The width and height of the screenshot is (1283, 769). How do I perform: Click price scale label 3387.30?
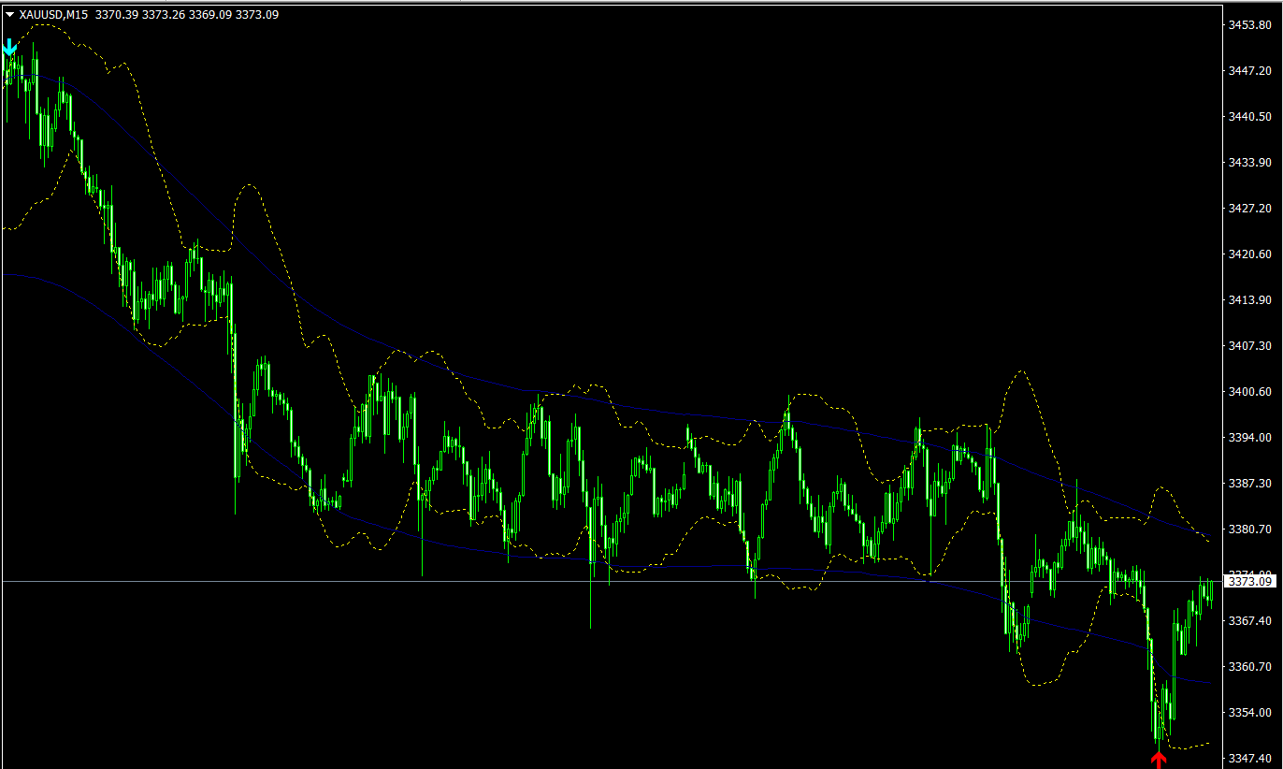pos(1249,483)
